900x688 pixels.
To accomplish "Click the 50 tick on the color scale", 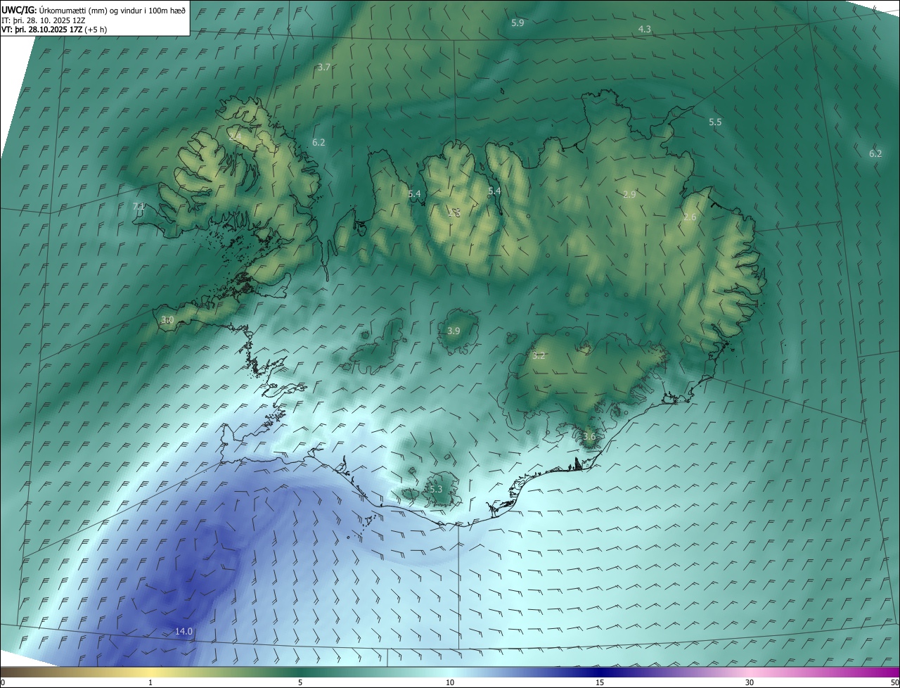I will pyautogui.click(x=894, y=682).
